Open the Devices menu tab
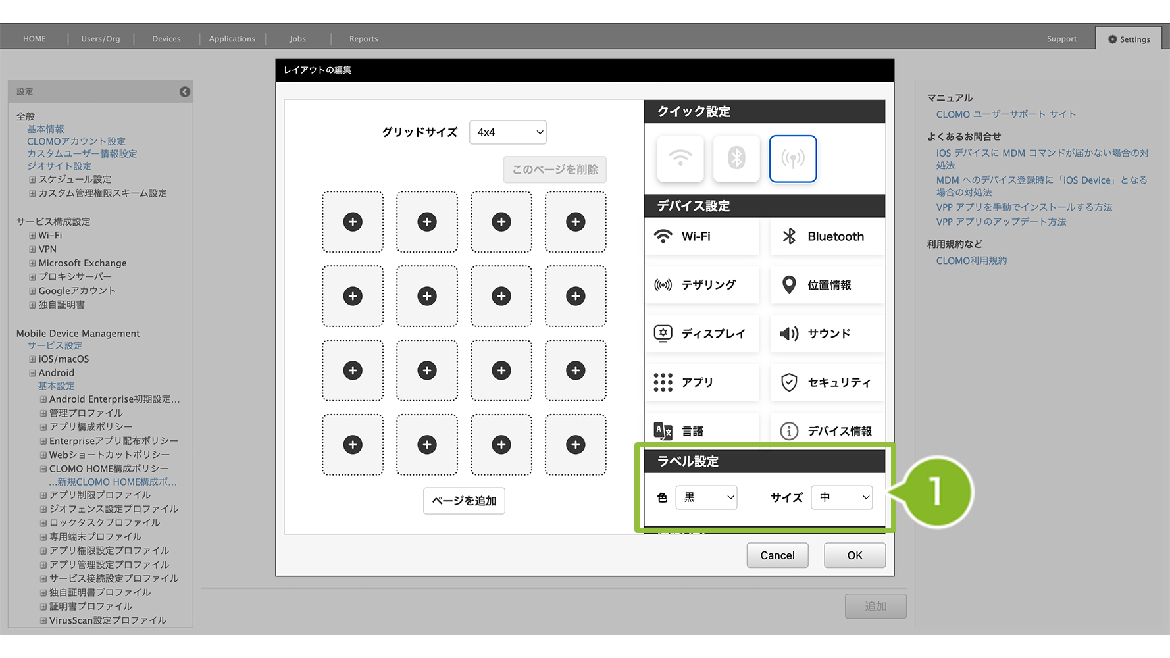1170x658 pixels. tap(166, 39)
